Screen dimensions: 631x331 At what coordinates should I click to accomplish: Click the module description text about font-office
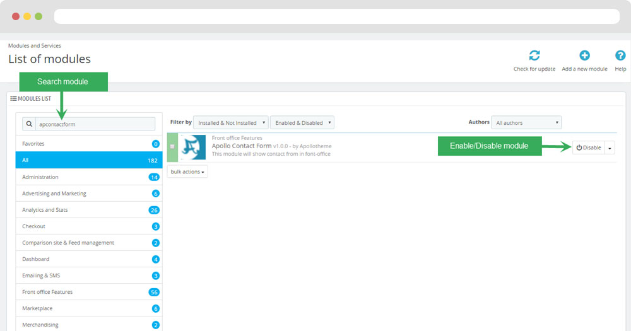271,154
